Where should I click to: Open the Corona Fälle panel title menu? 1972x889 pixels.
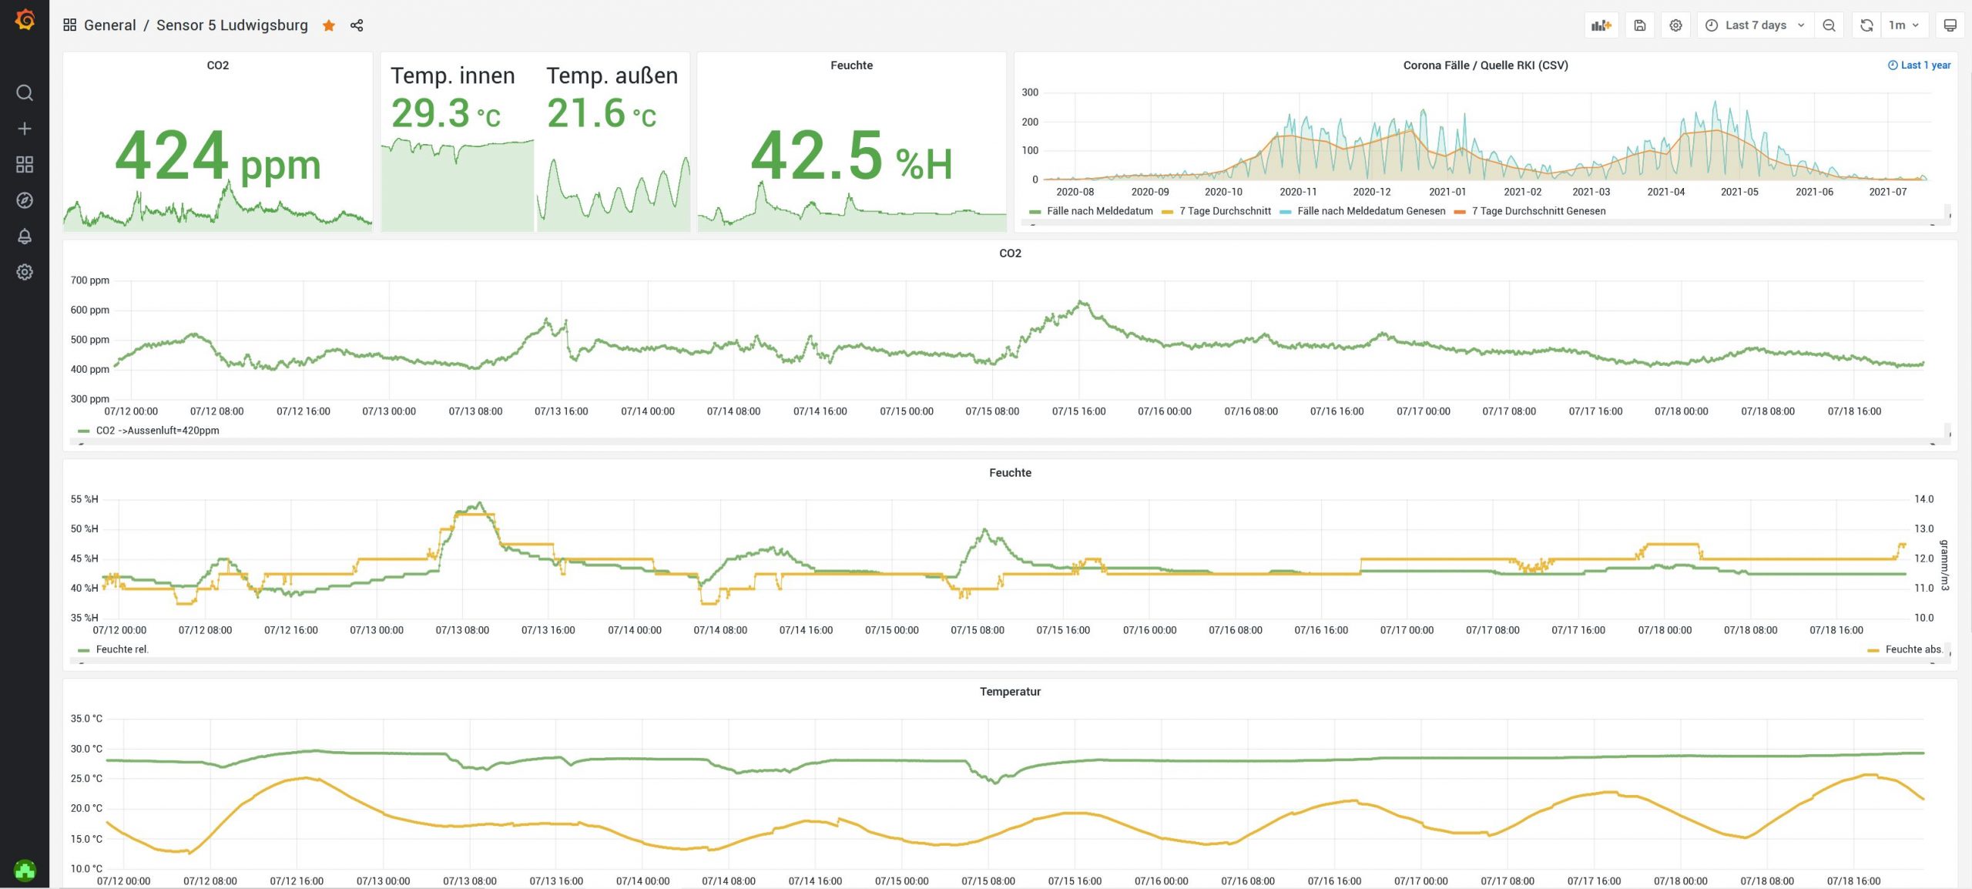pos(1484,65)
